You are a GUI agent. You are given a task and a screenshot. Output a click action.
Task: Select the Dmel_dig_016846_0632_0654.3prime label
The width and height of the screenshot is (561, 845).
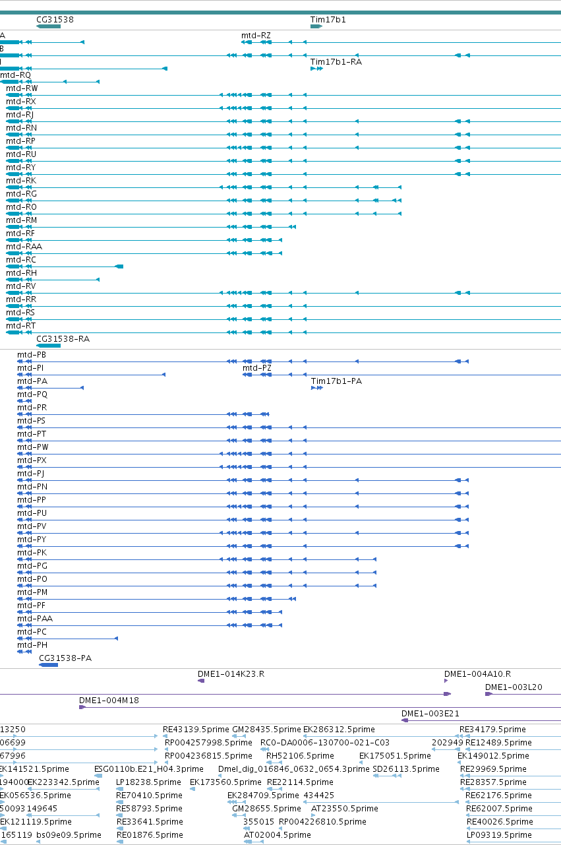click(293, 769)
